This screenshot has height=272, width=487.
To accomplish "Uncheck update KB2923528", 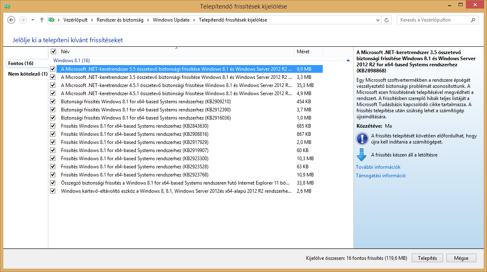I will (53, 166).
